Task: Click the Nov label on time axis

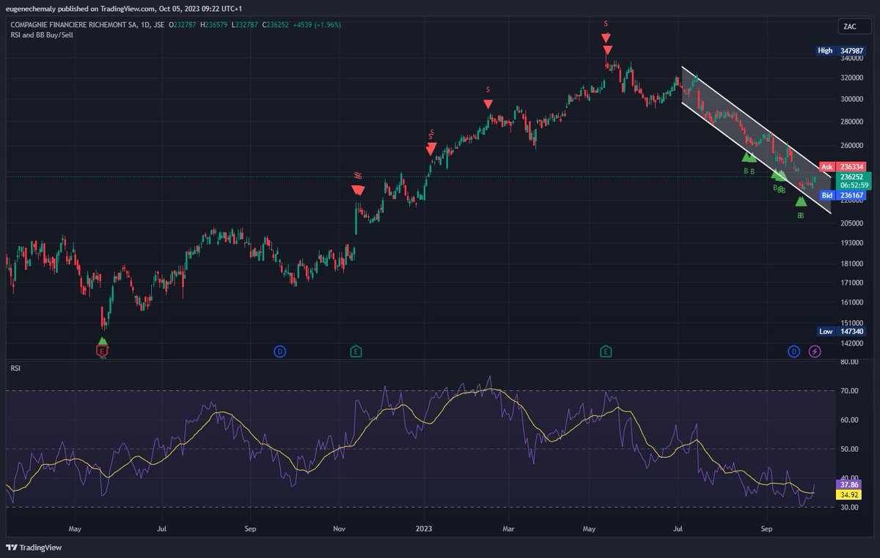Action: tap(339, 527)
